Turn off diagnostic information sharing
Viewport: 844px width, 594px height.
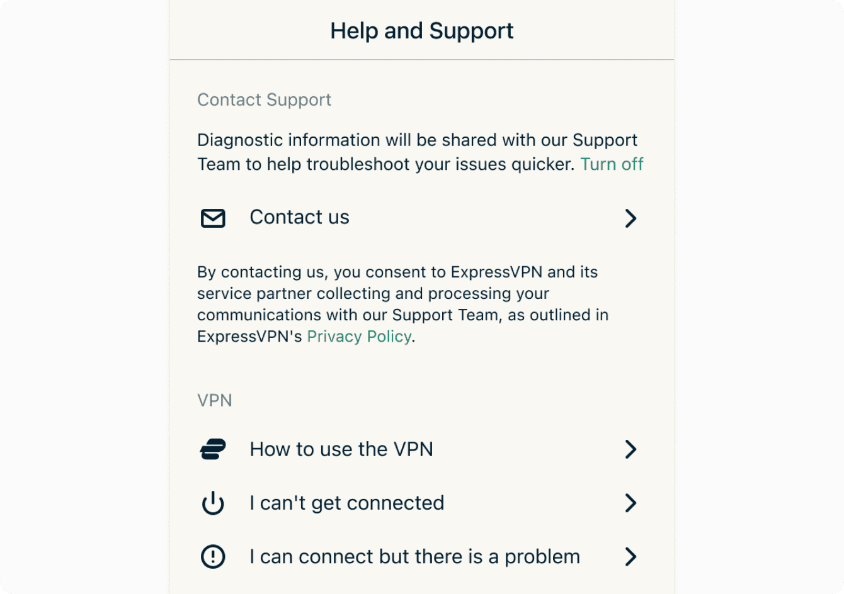(x=612, y=164)
